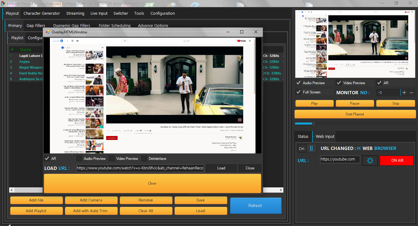
Task: Click the YouTube sign-in account button
Action: (58, 41)
